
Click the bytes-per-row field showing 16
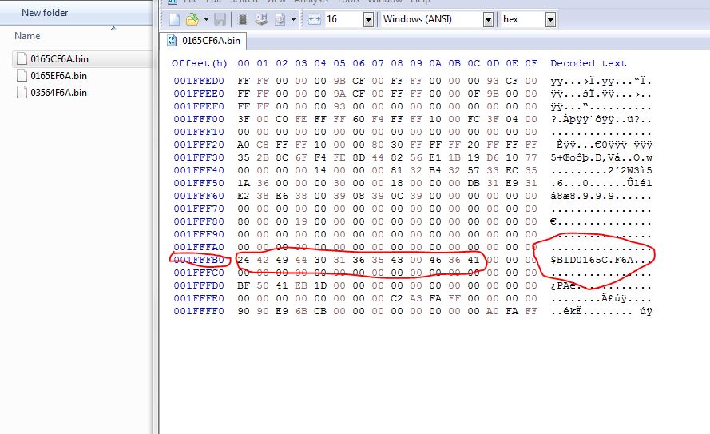(x=344, y=19)
